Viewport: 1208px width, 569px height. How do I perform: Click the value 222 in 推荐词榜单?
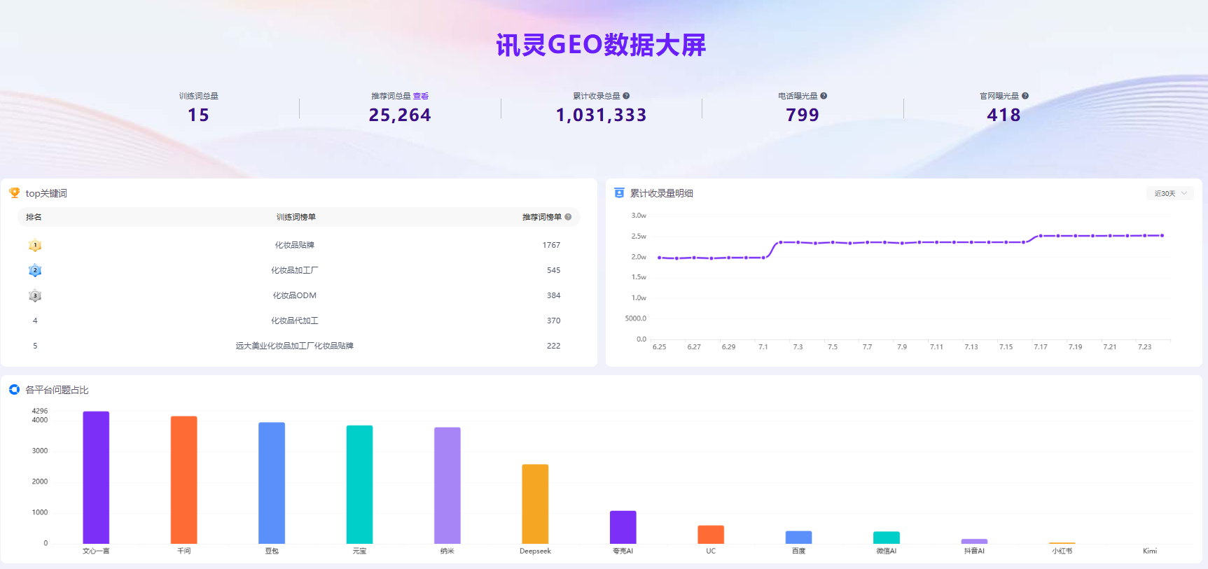tap(553, 346)
